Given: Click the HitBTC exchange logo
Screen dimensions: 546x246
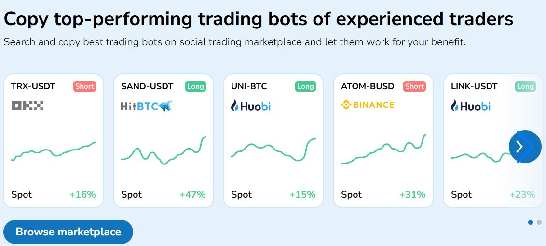Looking at the screenshot, I should tap(147, 106).
